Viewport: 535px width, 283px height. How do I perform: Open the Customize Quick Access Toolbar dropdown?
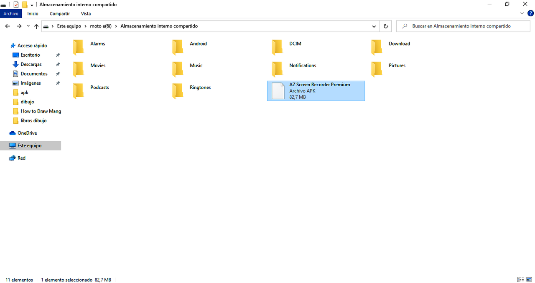pos(32,5)
